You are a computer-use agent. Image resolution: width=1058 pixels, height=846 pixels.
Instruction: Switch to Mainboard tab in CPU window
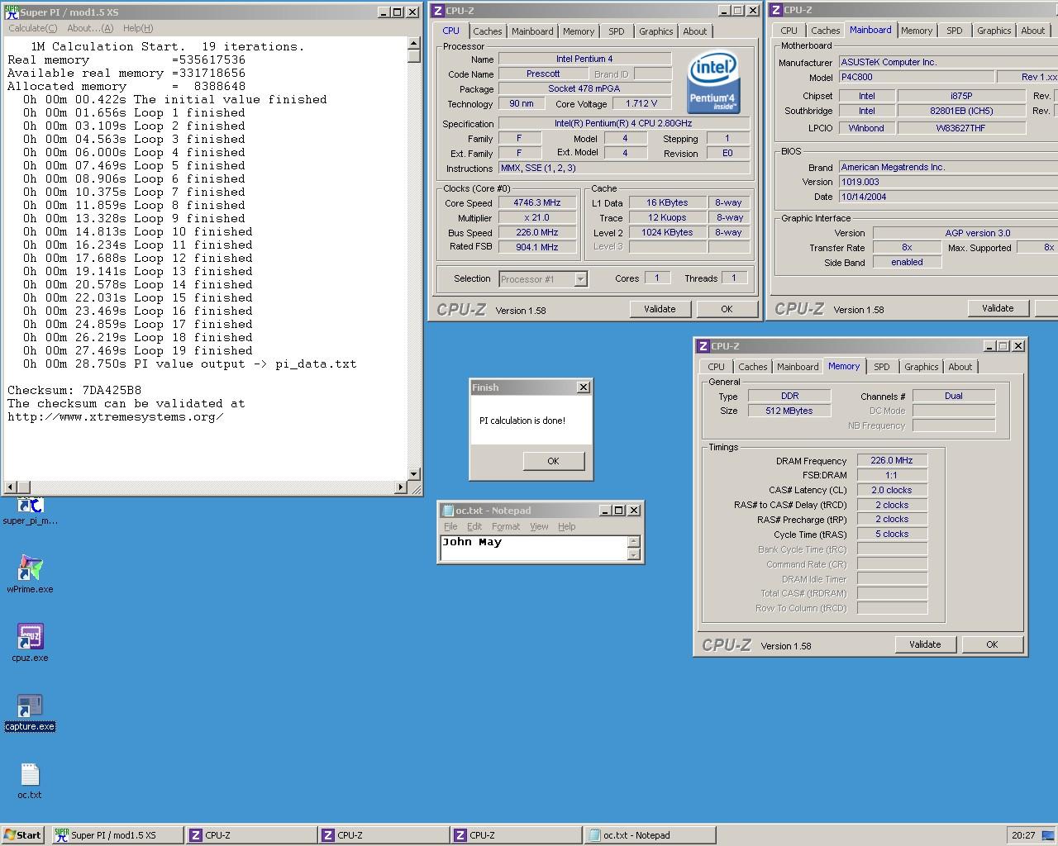pyautogui.click(x=532, y=31)
